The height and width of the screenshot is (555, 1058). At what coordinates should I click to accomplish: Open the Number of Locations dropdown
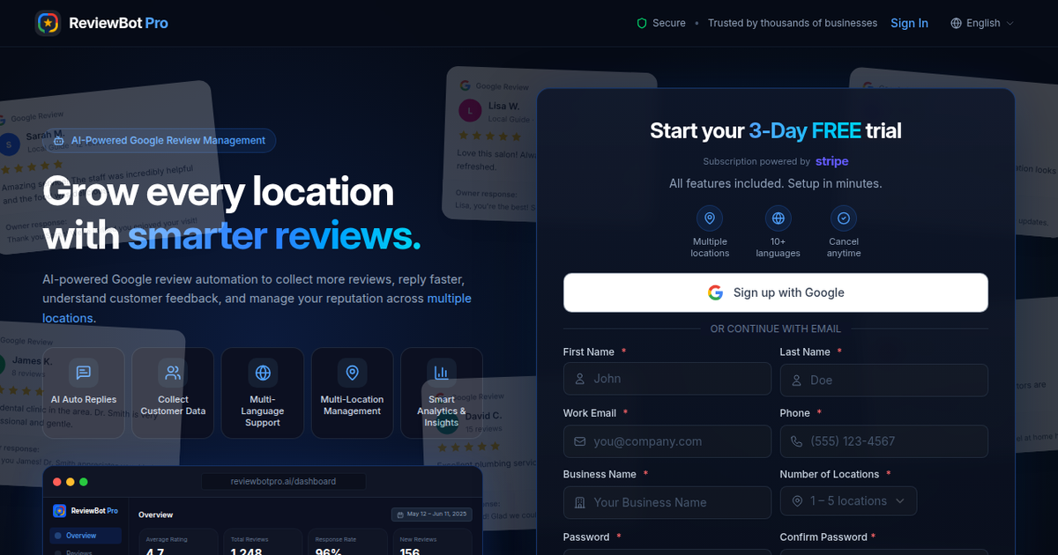click(848, 501)
